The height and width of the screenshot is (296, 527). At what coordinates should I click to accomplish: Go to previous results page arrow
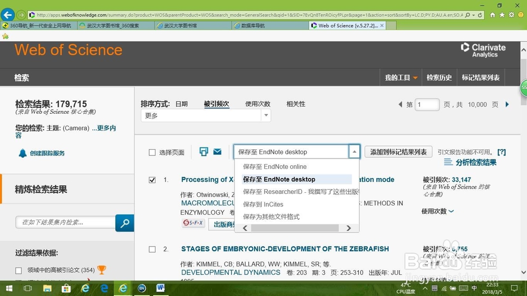[x=401, y=104]
